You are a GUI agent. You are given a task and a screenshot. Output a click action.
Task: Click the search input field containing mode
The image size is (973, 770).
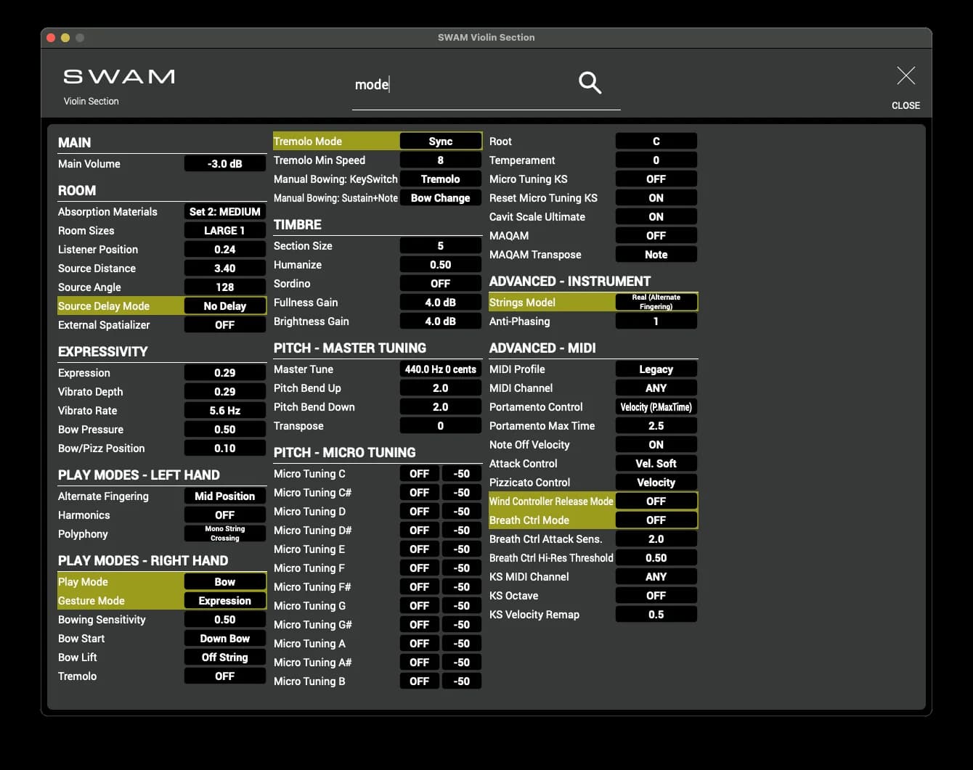pyautogui.click(x=436, y=84)
